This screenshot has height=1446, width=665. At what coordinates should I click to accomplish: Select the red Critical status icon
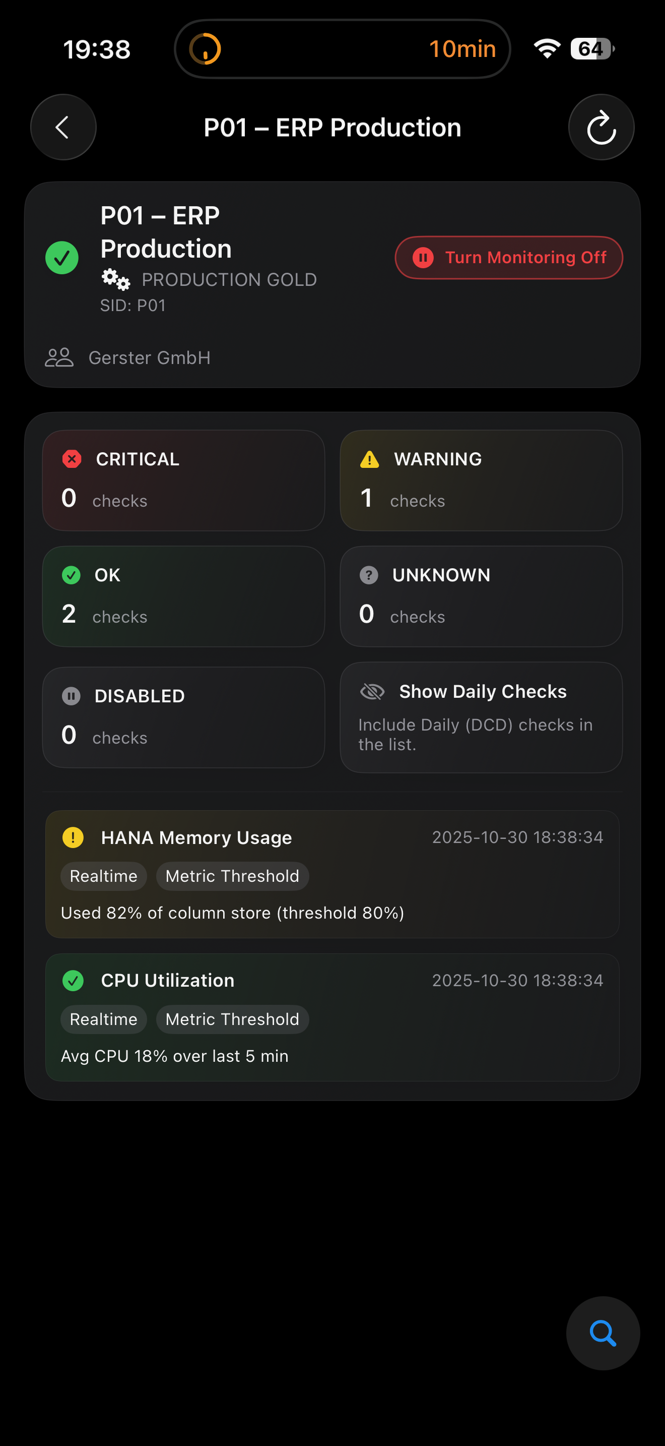coord(71,459)
